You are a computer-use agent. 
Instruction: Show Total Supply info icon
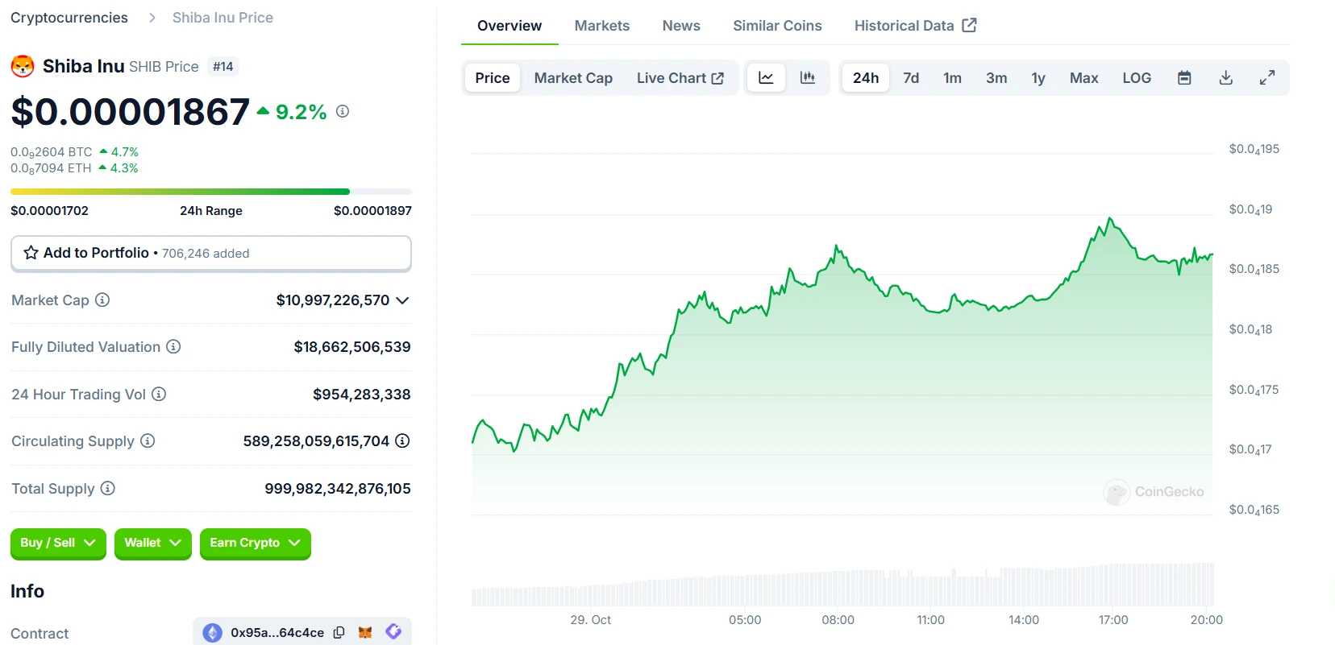point(108,488)
